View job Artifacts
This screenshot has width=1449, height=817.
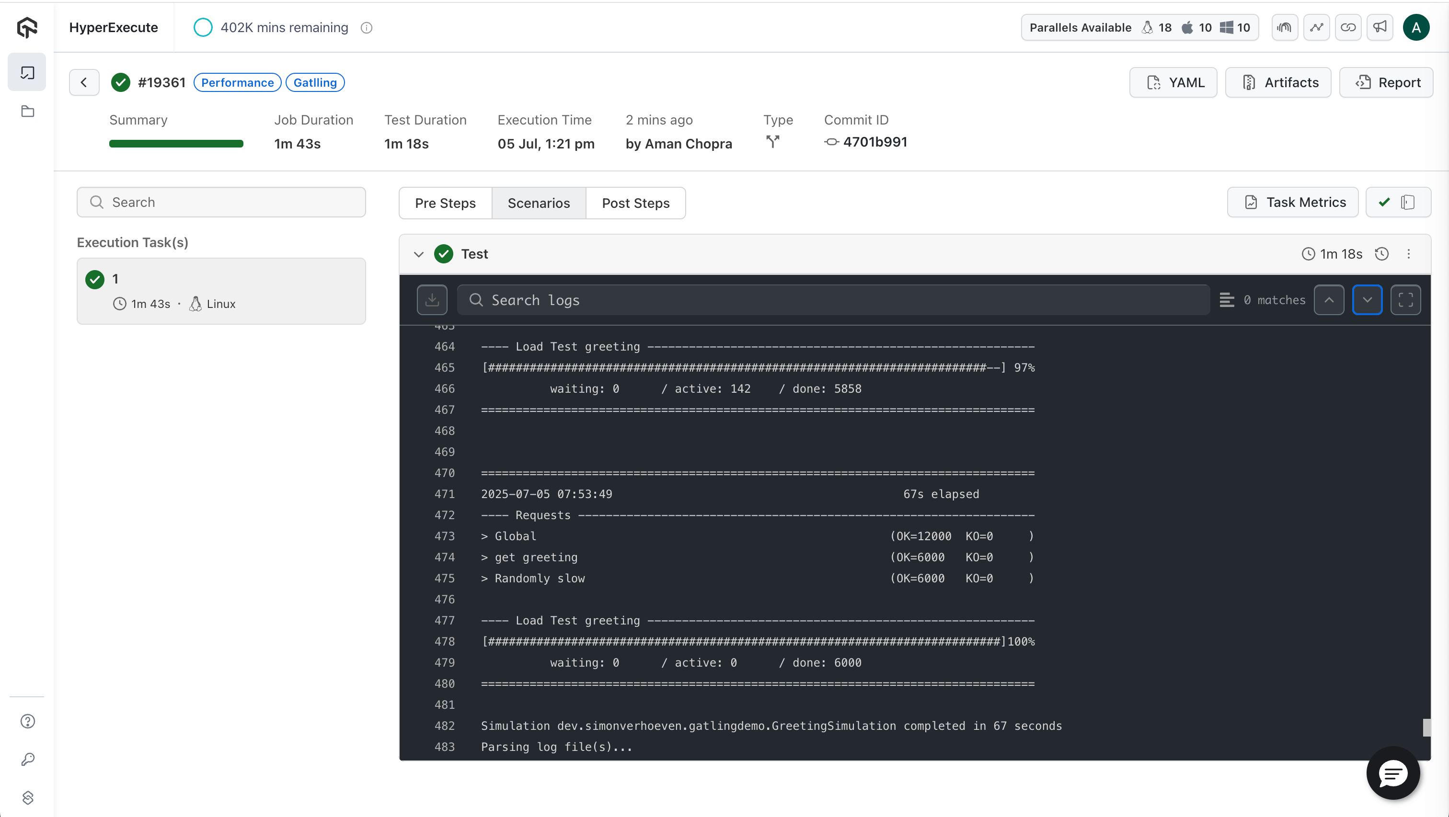coord(1278,82)
